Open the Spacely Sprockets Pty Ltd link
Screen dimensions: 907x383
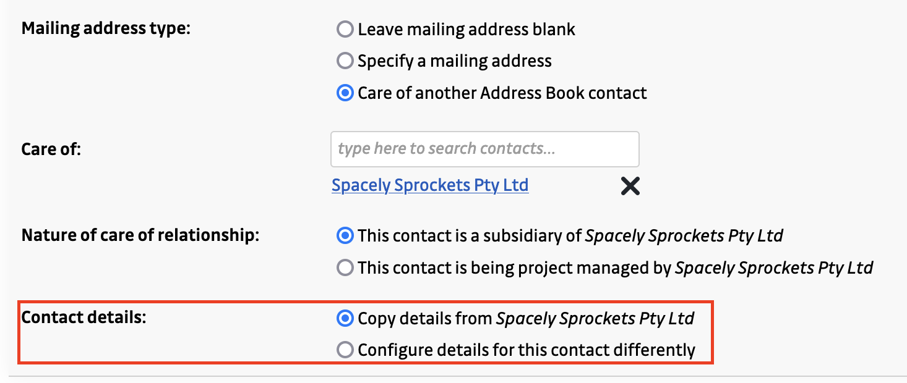click(430, 185)
